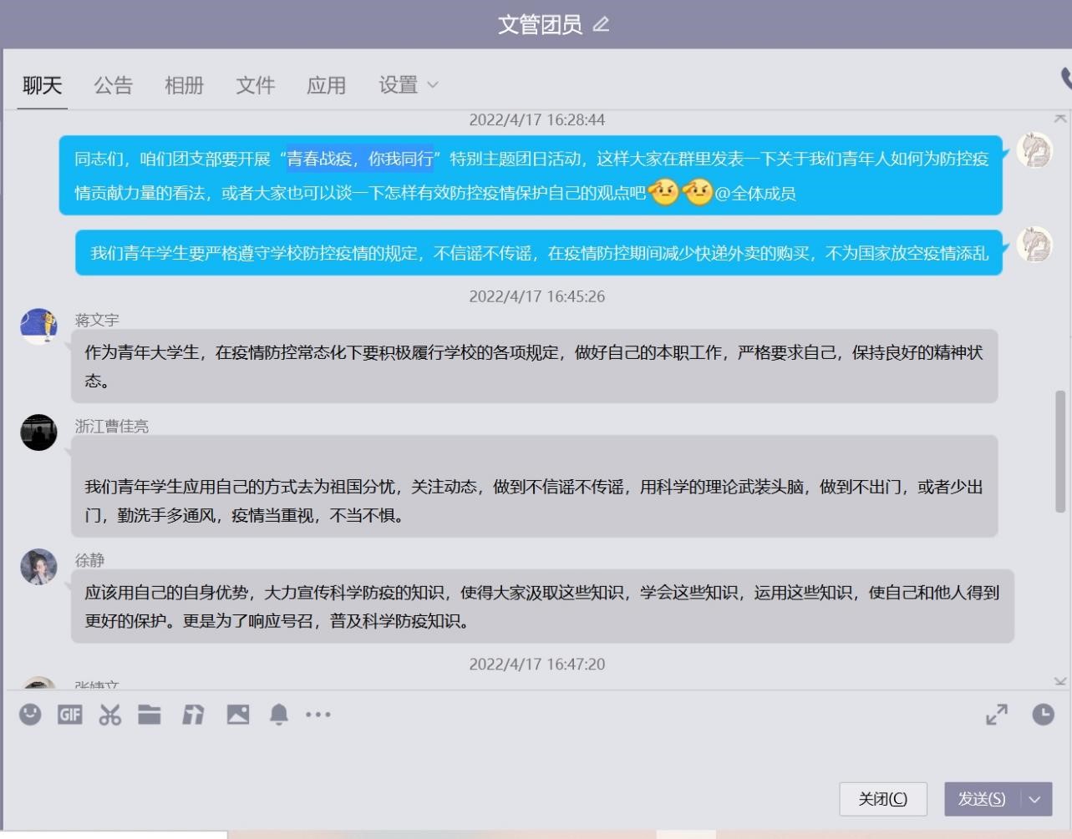This screenshot has width=1072, height=839.
Task: Click the bell notification icon
Action: [x=279, y=715]
